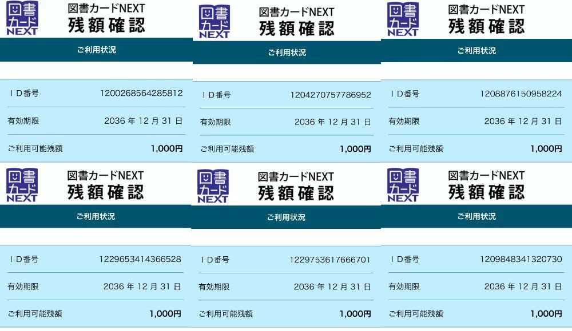
Task: Click the ご利用状況 header above ID 1200268564285812
Action: pos(96,50)
